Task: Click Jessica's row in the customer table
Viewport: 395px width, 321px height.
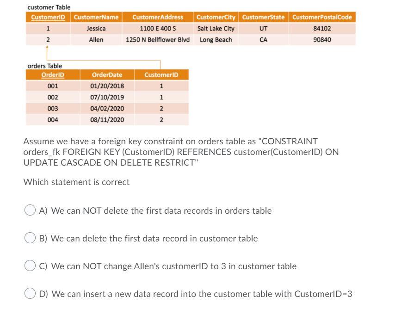Action: point(139,28)
